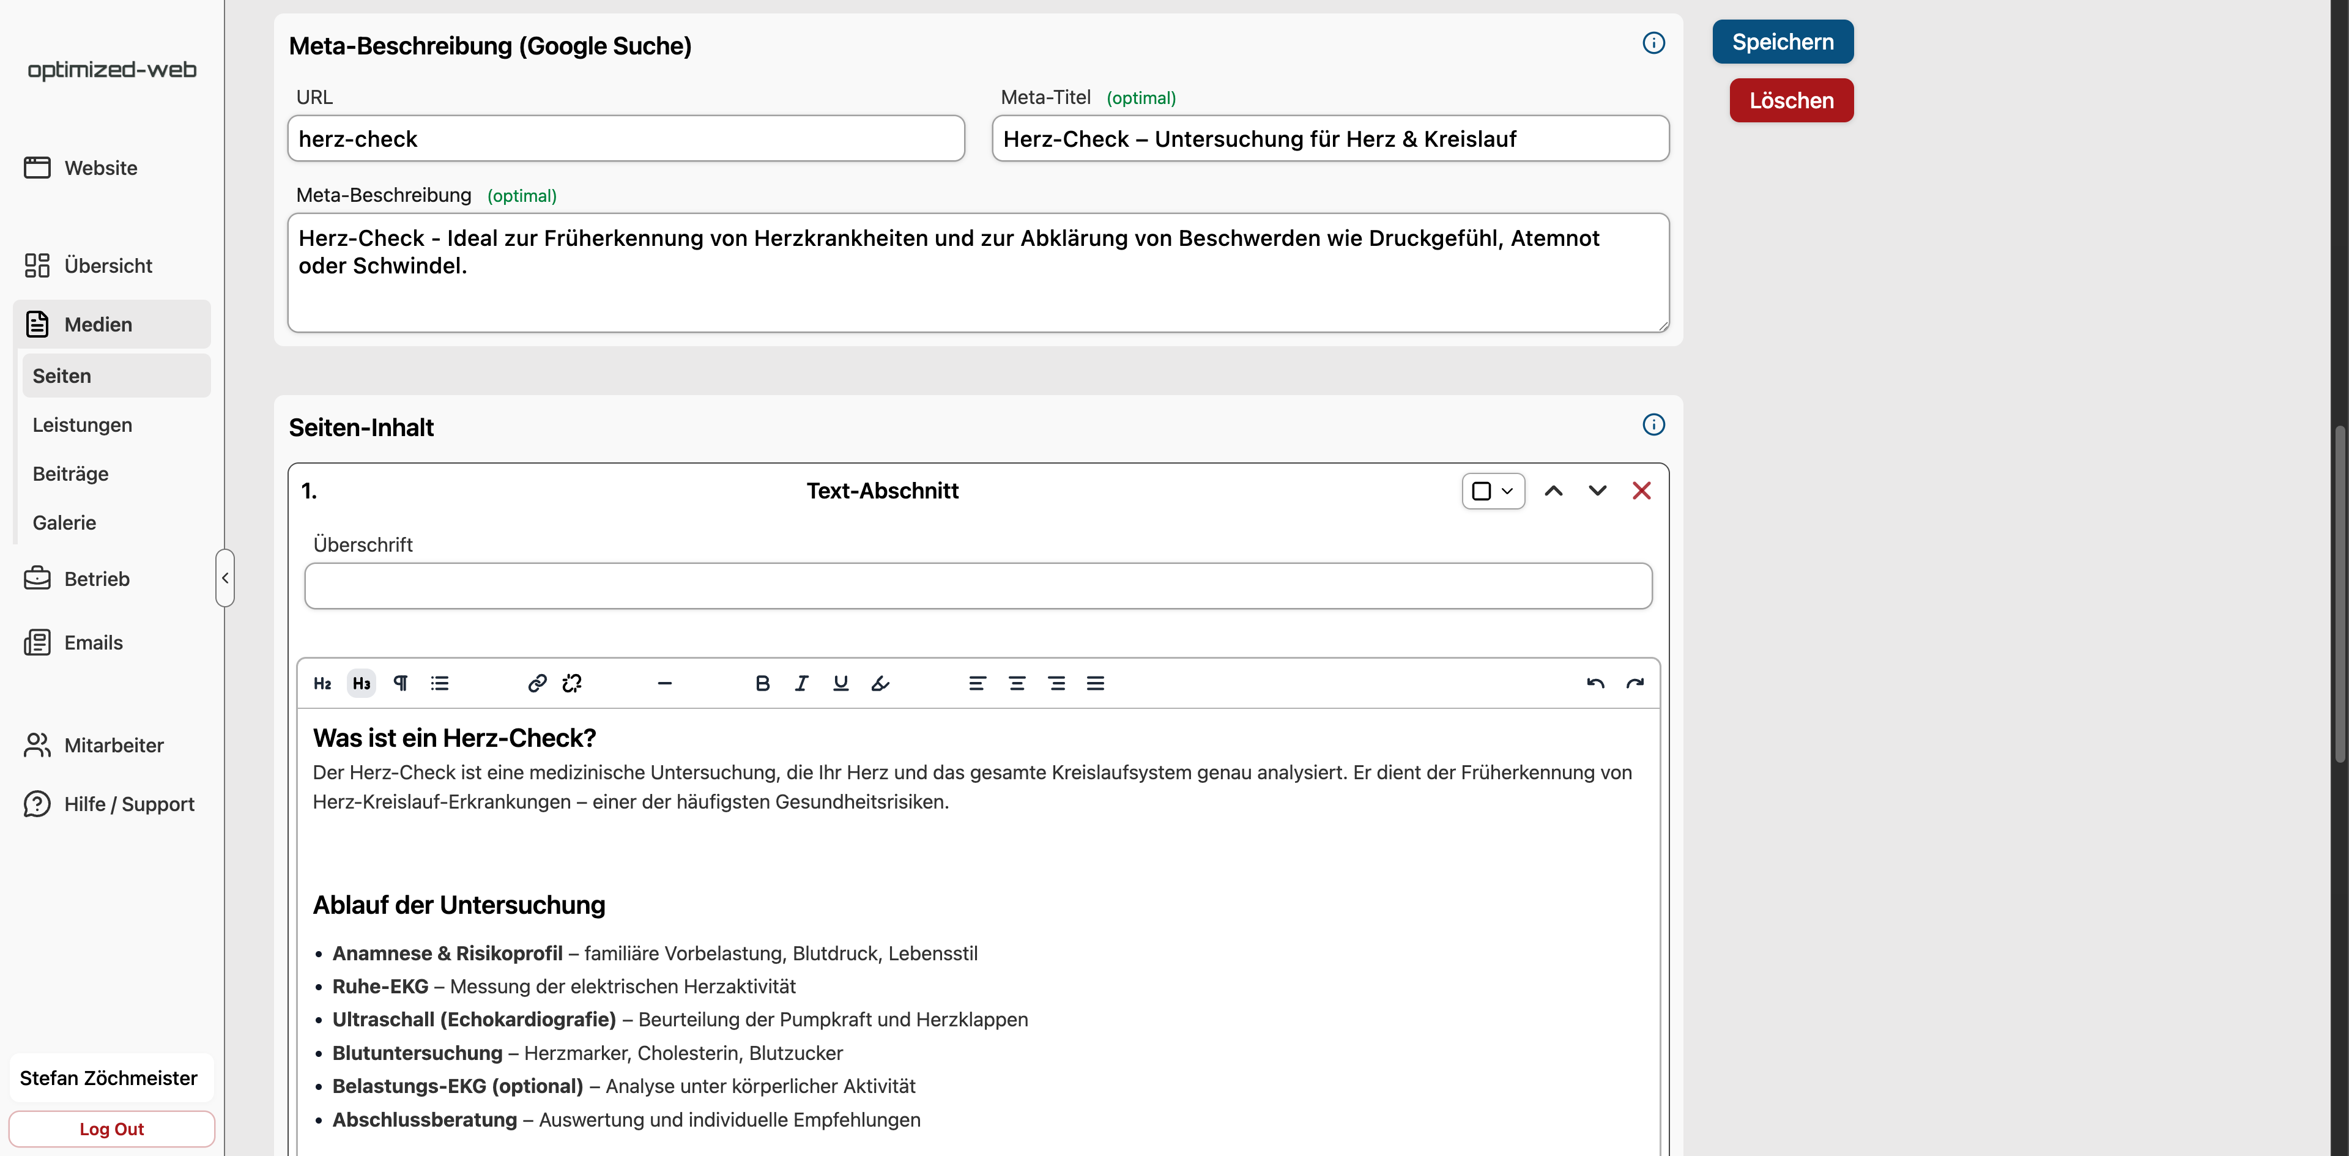The height and width of the screenshot is (1156, 2349).
Task: Apply highlighter formatting to text
Action: [880, 683]
